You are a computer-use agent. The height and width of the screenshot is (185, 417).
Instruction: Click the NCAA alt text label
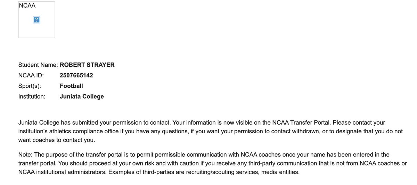point(27,7)
